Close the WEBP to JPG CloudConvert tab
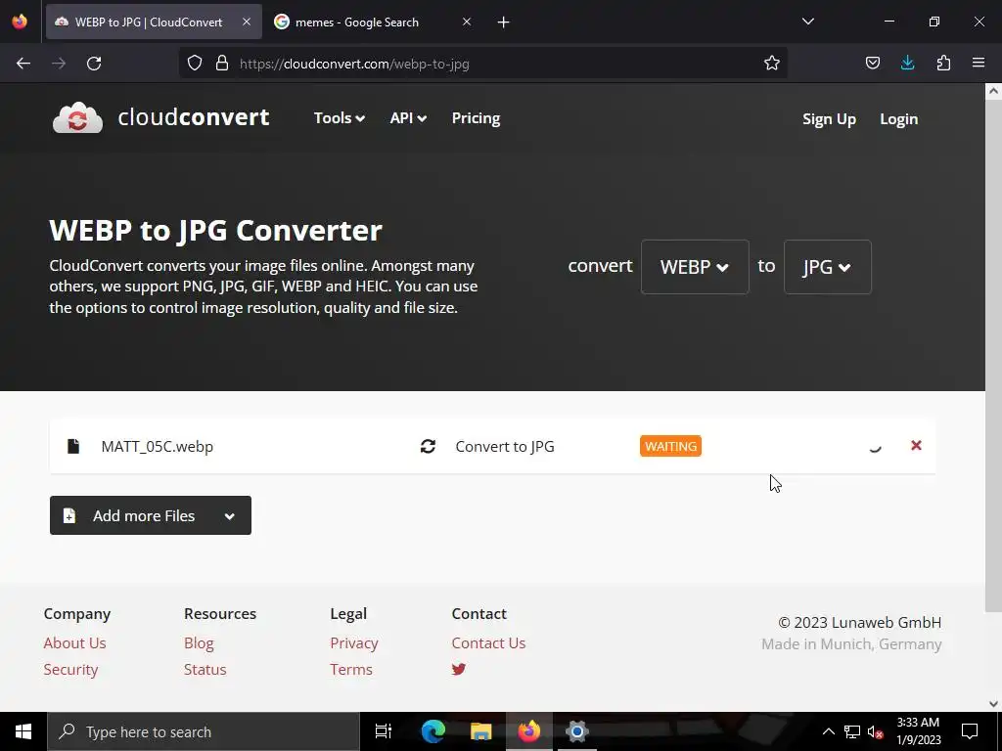Screen dimensions: 1002x751 tap(247, 22)
